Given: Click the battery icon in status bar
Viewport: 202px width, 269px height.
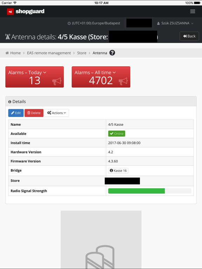Looking at the screenshot, I should click(197, 3).
